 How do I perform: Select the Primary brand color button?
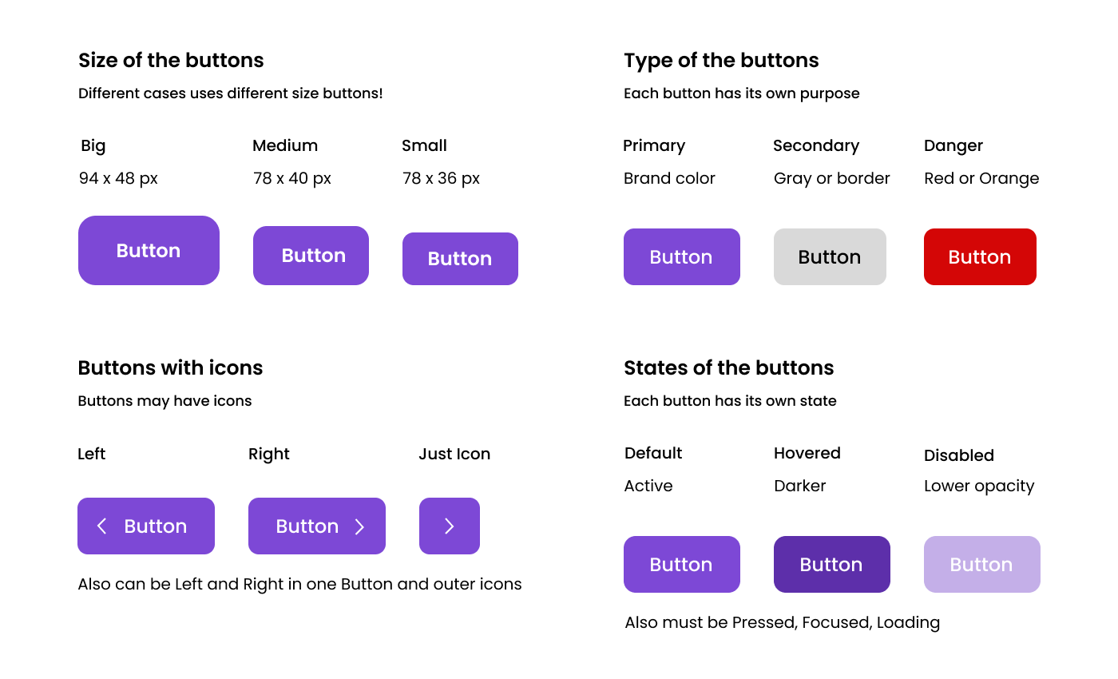tap(681, 256)
